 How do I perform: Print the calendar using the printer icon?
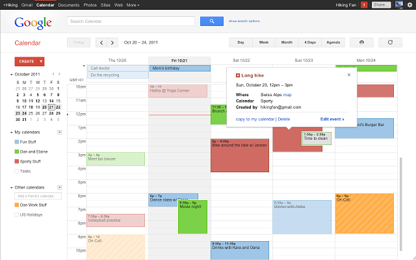[x=361, y=42]
